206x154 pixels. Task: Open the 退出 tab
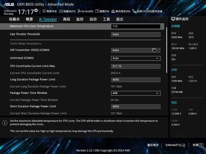(119, 19)
